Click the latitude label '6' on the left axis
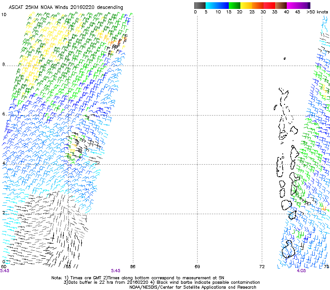This screenshot has height=290, width=330. [x=4, y=114]
